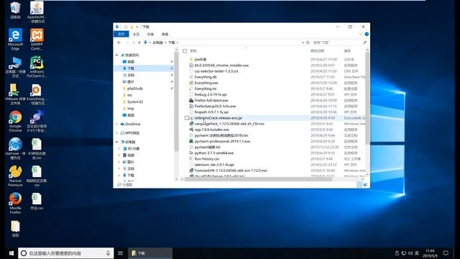460x259 pixels.
Task: Refresh the current folder view
Action: (x=308, y=42)
